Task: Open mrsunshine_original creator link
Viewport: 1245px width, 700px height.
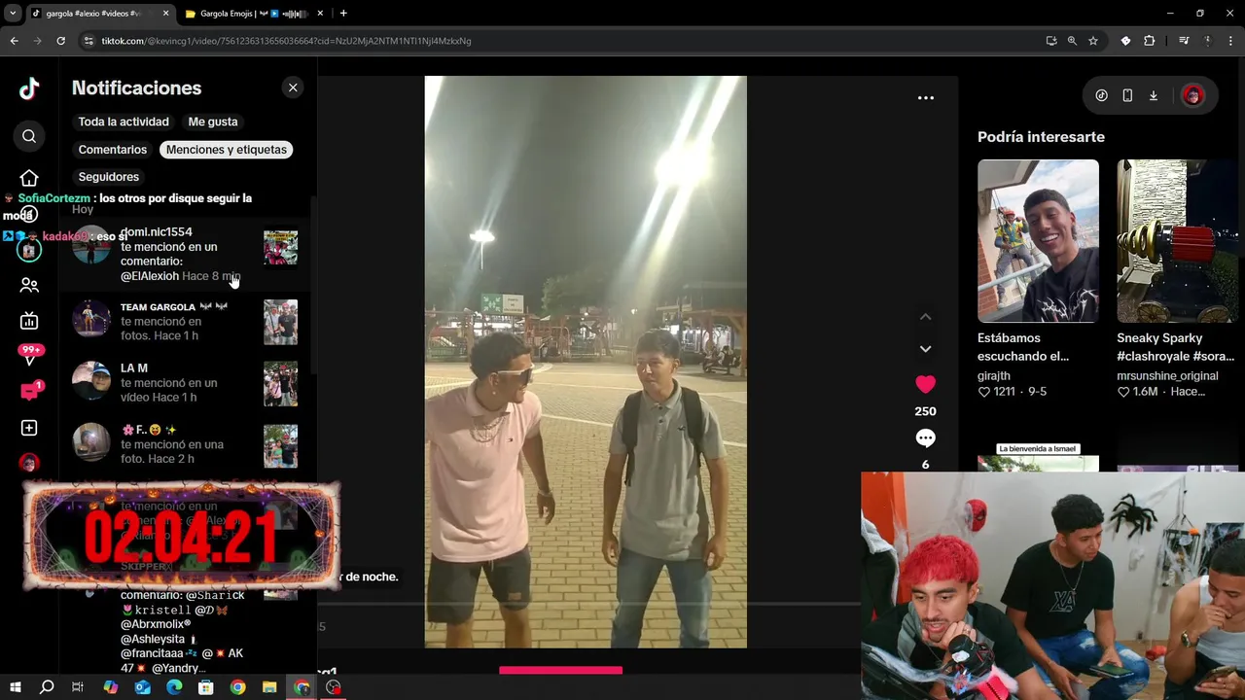Action: pyautogui.click(x=1167, y=375)
